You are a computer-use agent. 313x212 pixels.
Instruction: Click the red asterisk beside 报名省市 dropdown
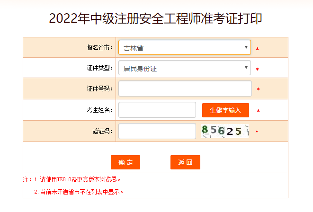click(257, 49)
